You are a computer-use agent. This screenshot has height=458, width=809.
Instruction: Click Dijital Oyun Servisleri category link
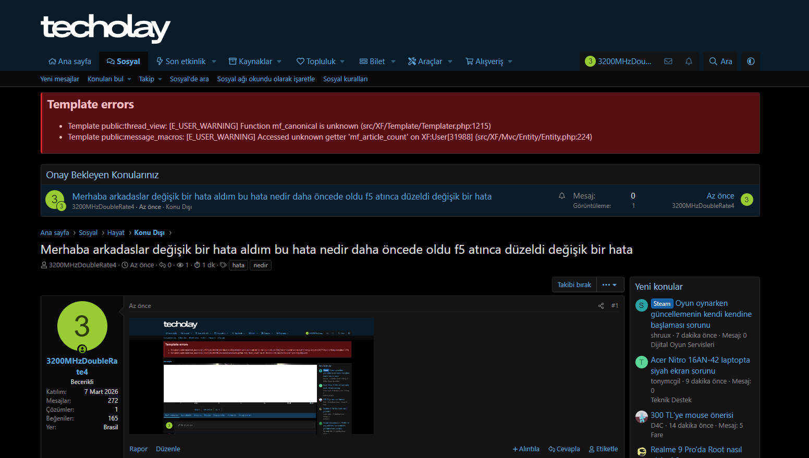tap(682, 345)
